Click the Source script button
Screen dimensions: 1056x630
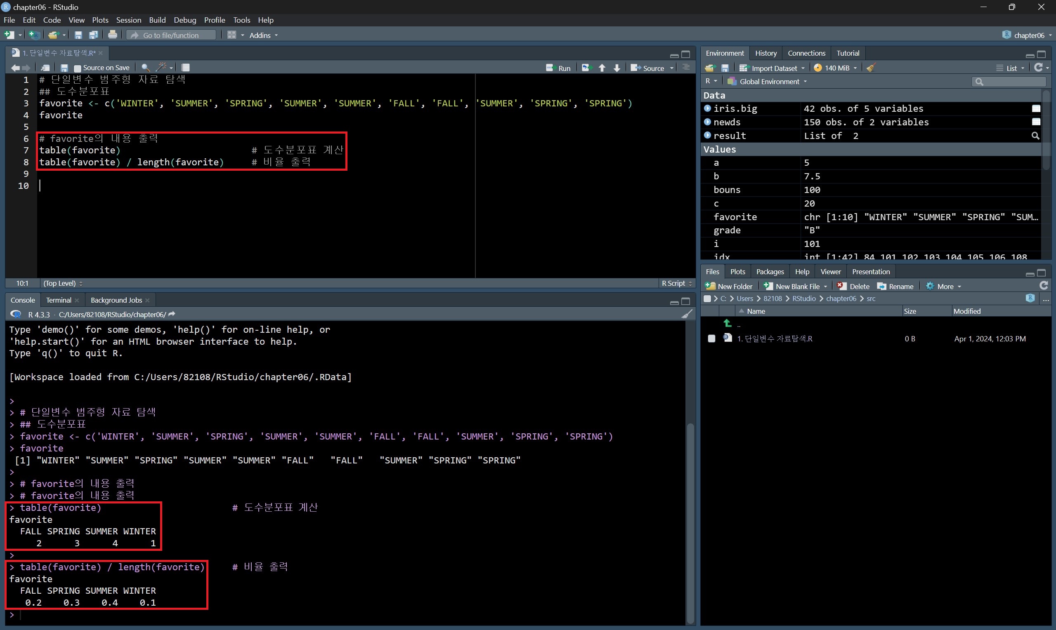(x=648, y=68)
